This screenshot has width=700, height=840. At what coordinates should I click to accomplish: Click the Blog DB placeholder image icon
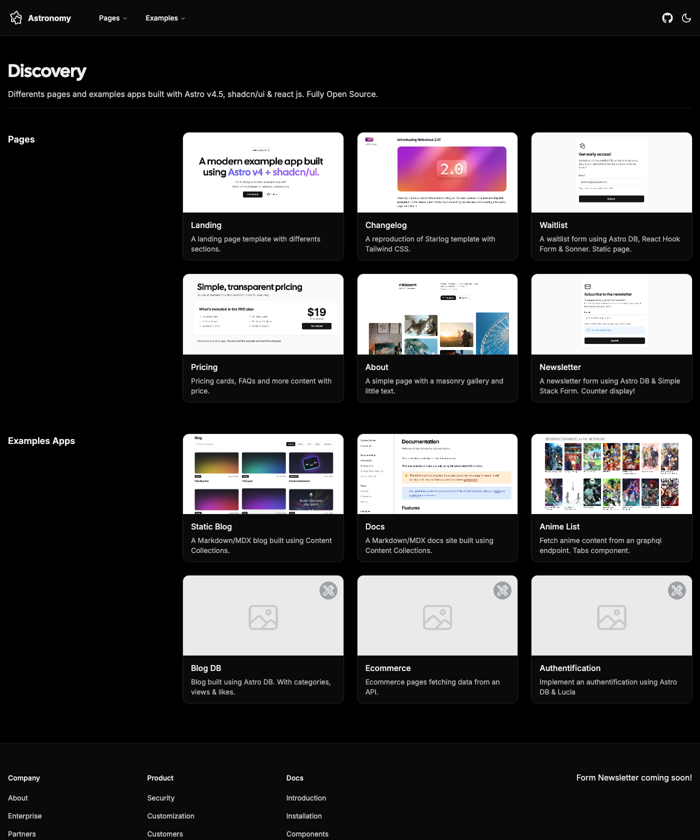263,617
